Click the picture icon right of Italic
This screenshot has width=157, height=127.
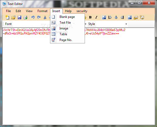click(x=104, y=17)
